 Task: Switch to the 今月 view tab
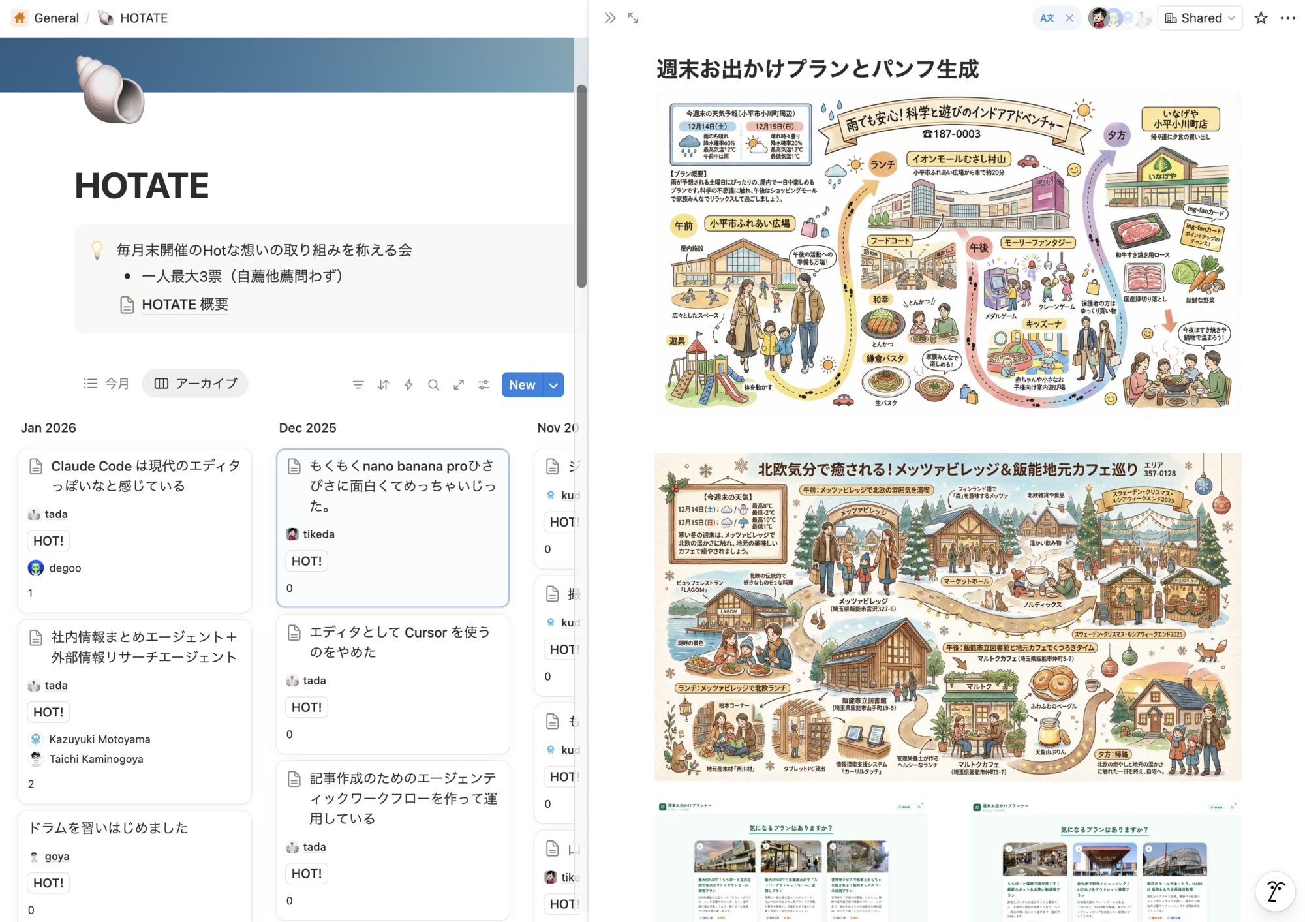coord(106,384)
